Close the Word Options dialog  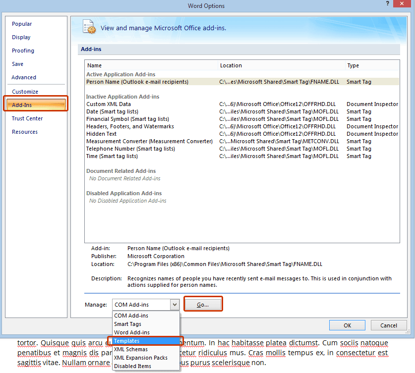click(x=402, y=3)
